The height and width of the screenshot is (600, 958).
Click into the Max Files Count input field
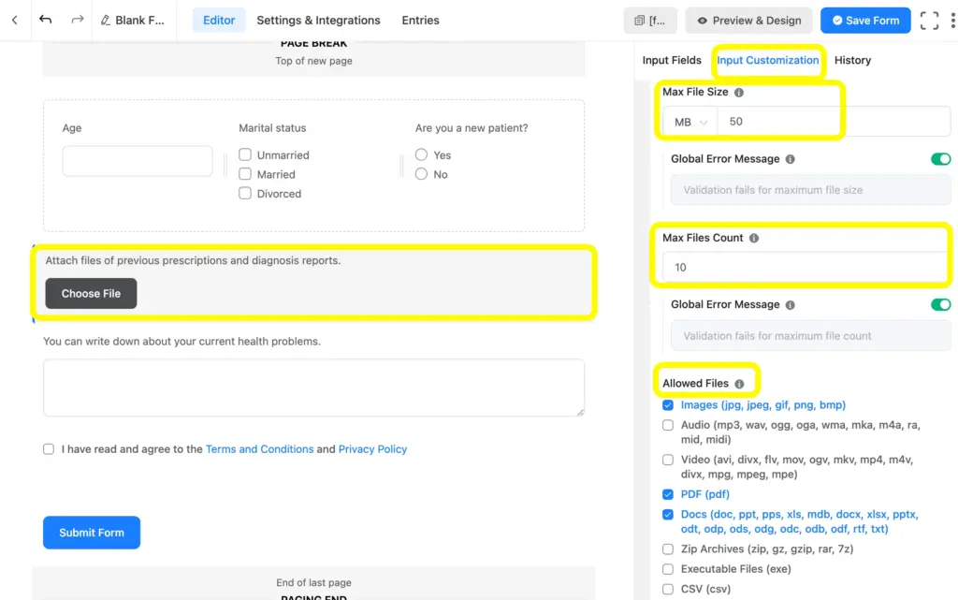[805, 267]
